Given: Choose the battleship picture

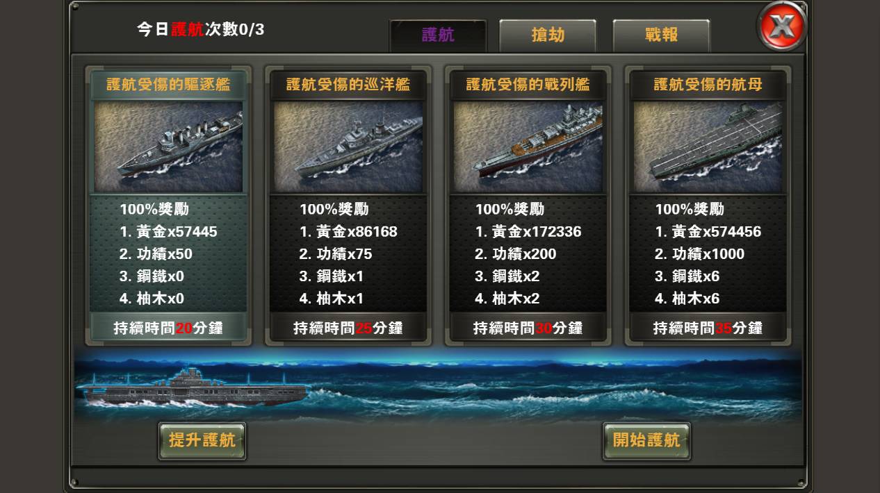Looking at the screenshot, I should [x=528, y=147].
